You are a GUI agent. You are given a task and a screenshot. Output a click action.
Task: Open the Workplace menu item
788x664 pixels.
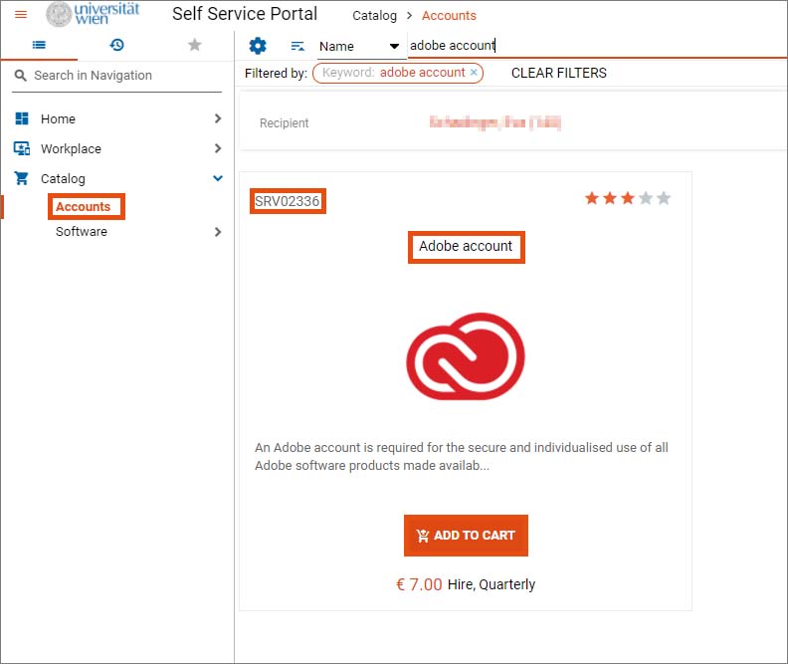[71, 148]
